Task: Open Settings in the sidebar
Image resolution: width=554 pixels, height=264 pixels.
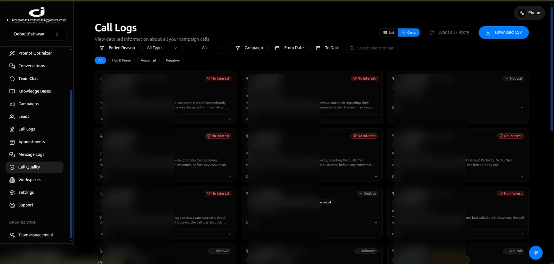Action: [x=35, y=193]
